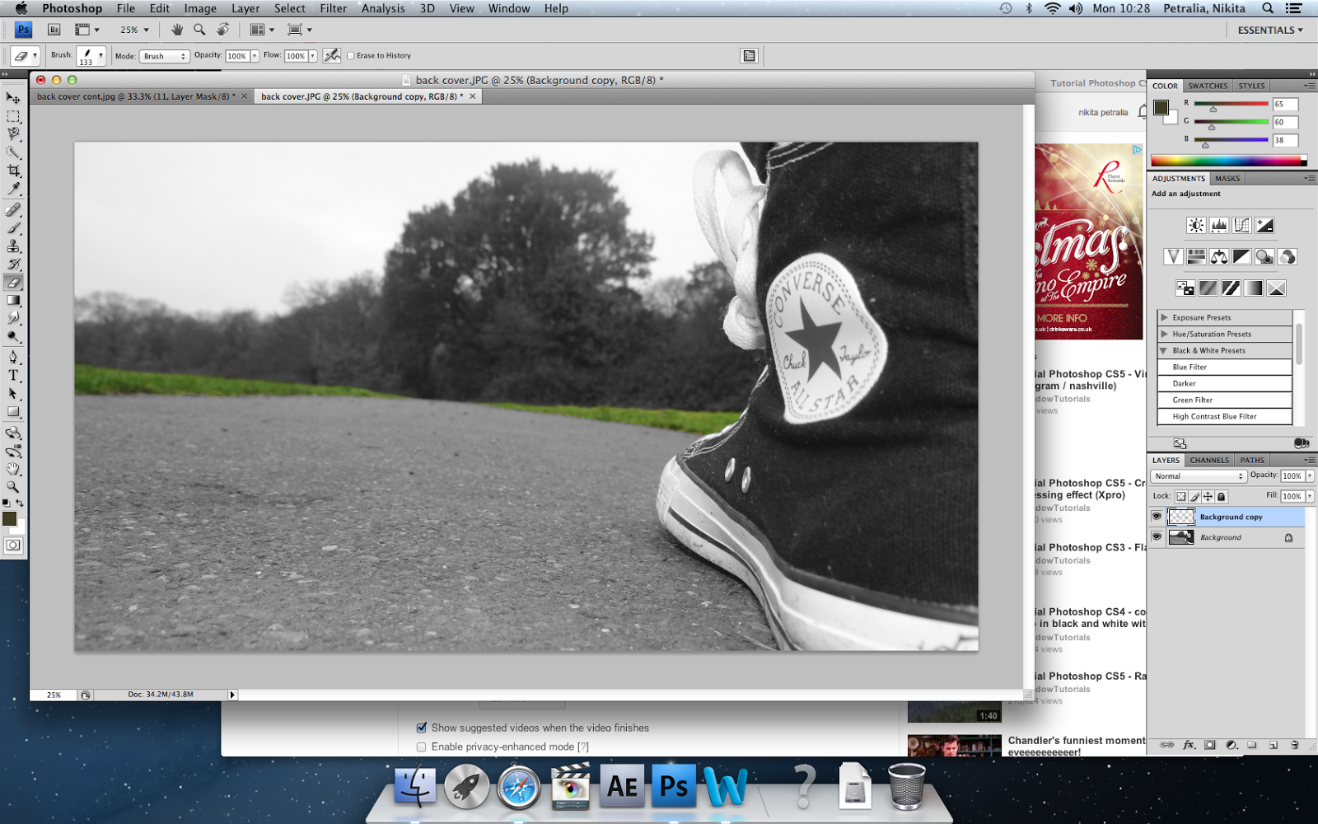Switch to back cover cont.jpg document tab

pyautogui.click(x=136, y=96)
